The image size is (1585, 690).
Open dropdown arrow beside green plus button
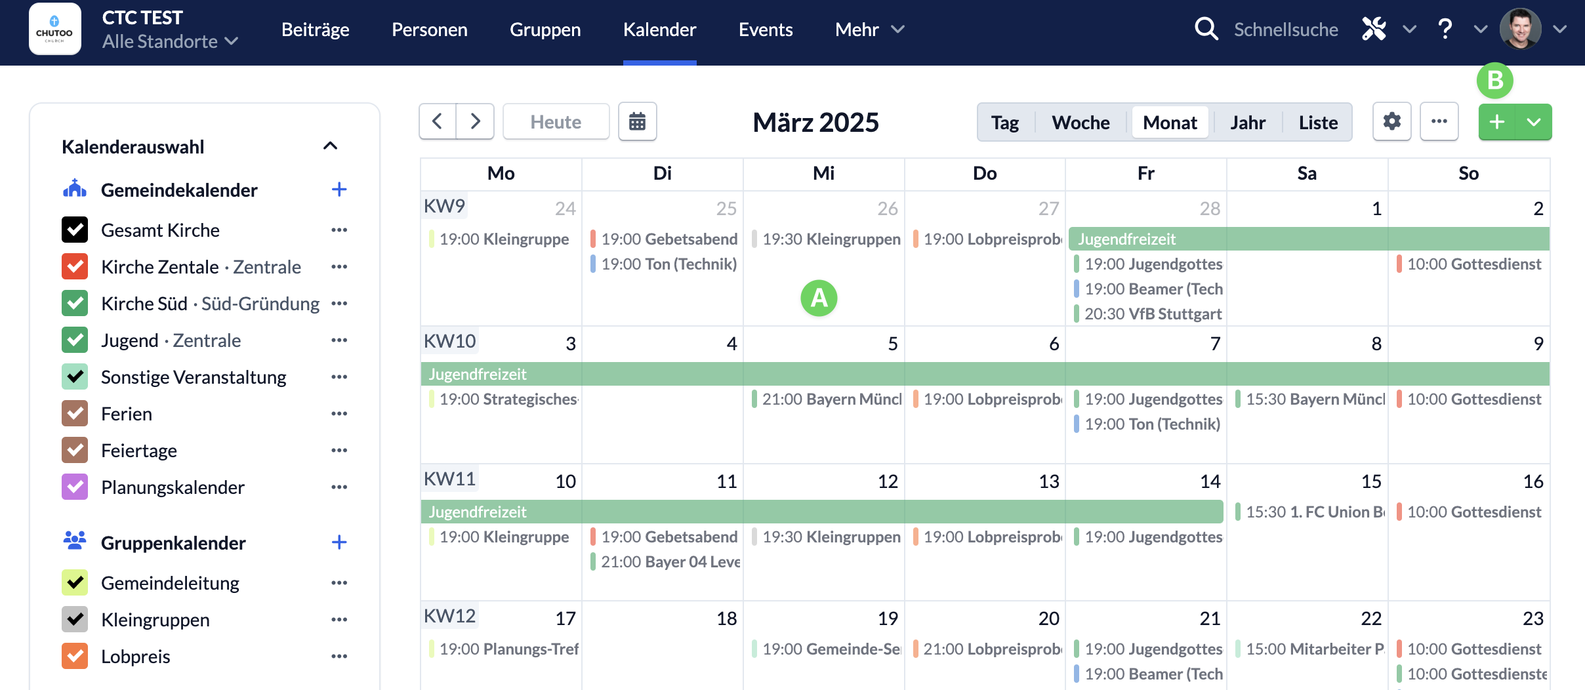1534,122
